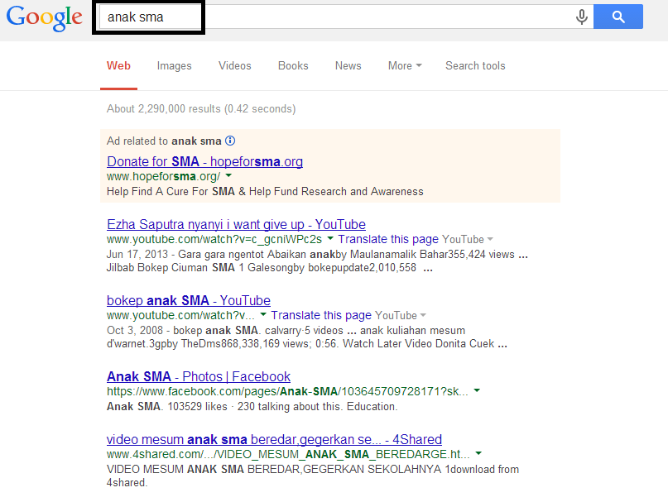Translate this page for Oct 3, 2008 result
Screen dimensions: 668x502
[x=321, y=315]
